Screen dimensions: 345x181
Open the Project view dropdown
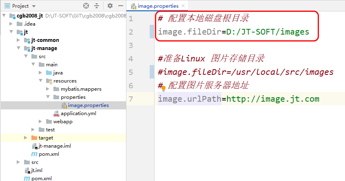[x=34, y=6]
